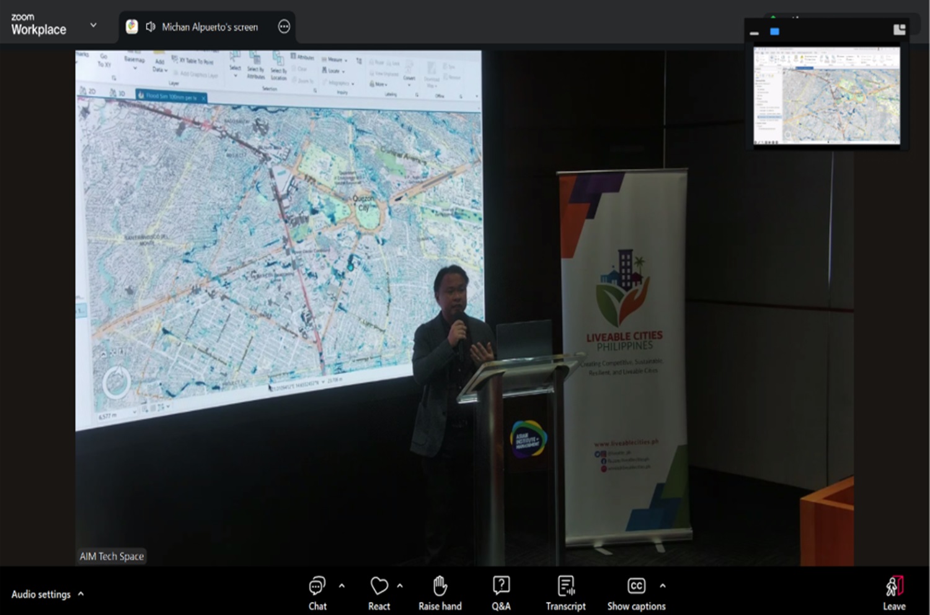Click the React heart icon

(379, 593)
